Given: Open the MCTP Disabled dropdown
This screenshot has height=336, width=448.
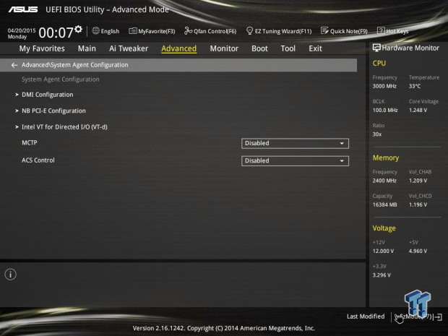Looking at the screenshot, I should tap(295, 143).
